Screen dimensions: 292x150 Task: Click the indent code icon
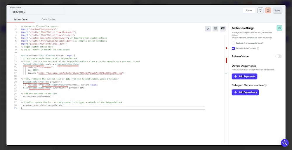point(223,29)
